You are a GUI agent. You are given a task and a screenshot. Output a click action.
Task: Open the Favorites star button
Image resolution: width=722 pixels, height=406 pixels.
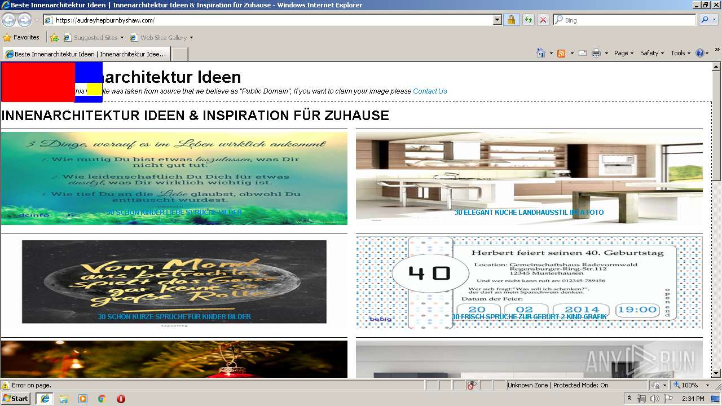(x=21, y=38)
